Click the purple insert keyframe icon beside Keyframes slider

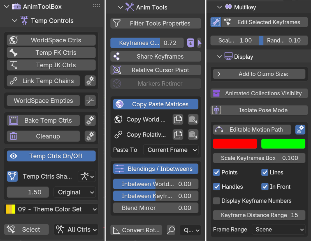coord(191,43)
